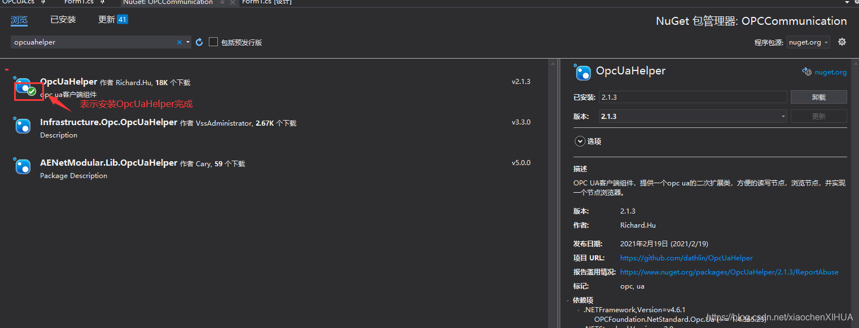Click the Package Description text under AENetModular
Screen dimensions: 859x328
[73, 176]
